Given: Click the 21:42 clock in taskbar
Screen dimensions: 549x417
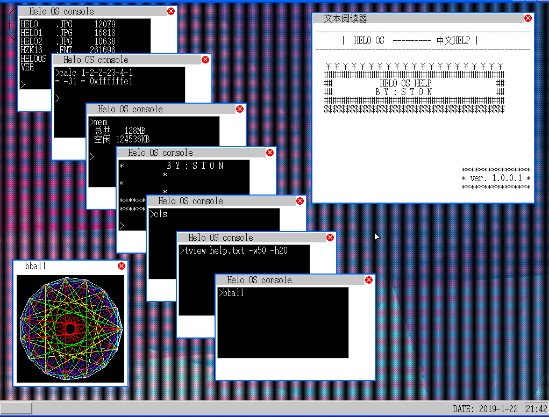Looking at the screenshot, I should tap(536, 409).
